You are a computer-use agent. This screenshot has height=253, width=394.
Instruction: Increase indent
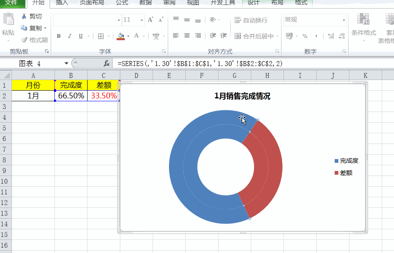[224, 36]
